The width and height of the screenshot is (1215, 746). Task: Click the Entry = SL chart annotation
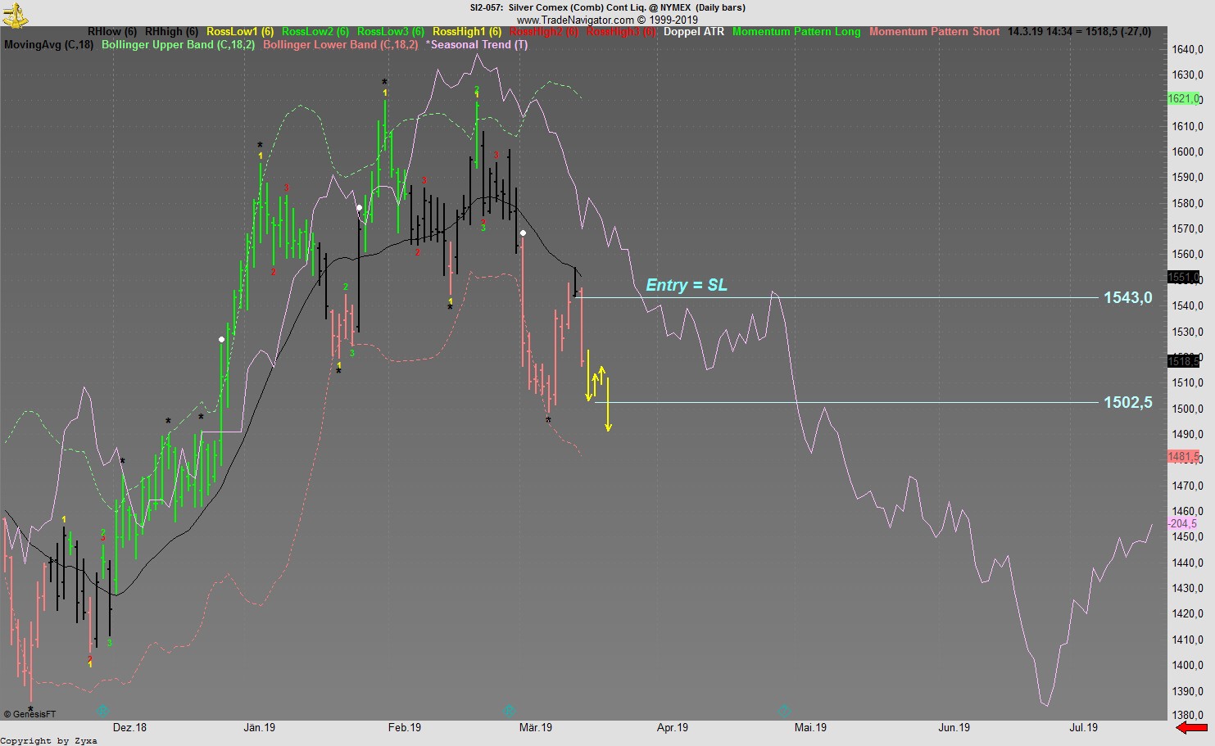coord(687,285)
